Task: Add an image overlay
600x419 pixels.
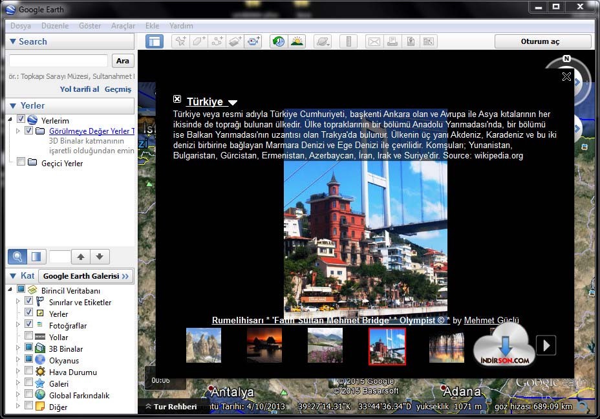Action: click(235, 41)
